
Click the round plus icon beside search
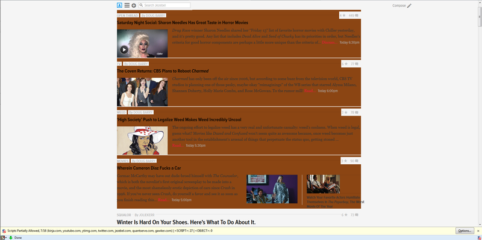134,5
